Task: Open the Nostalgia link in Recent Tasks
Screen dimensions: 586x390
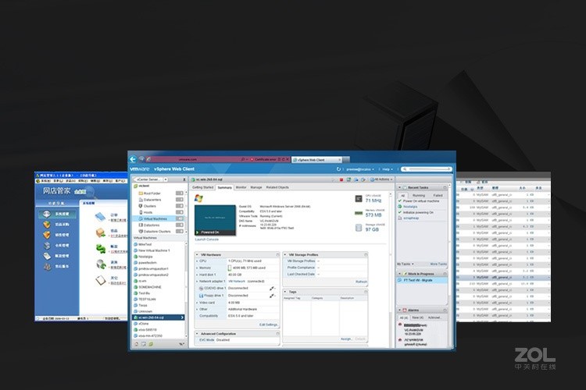Action: (410, 207)
